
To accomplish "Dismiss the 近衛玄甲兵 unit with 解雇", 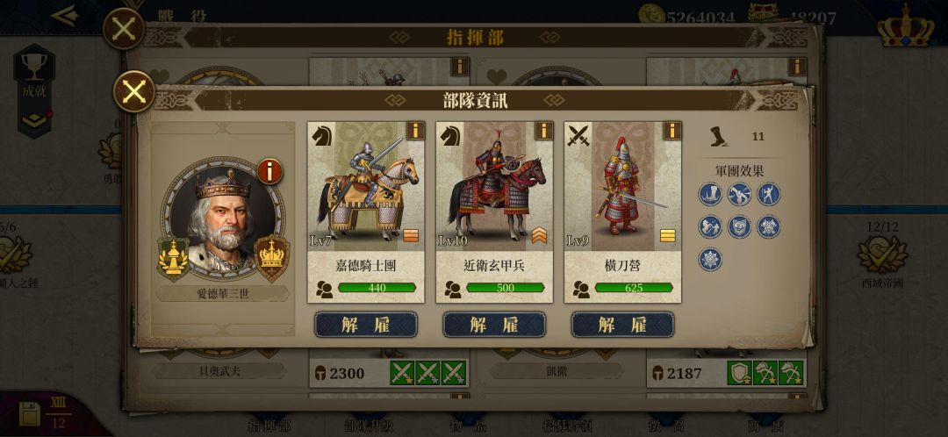I will [494, 325].
